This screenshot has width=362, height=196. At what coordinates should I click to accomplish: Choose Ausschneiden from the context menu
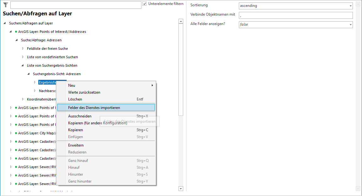[x=80, y=116]
